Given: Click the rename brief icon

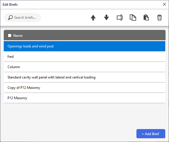Looking at the screenshot, I should pos(120,18).
